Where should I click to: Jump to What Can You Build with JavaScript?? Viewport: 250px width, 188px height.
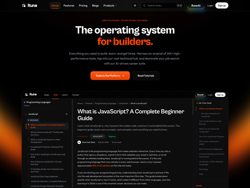(209, 130)
